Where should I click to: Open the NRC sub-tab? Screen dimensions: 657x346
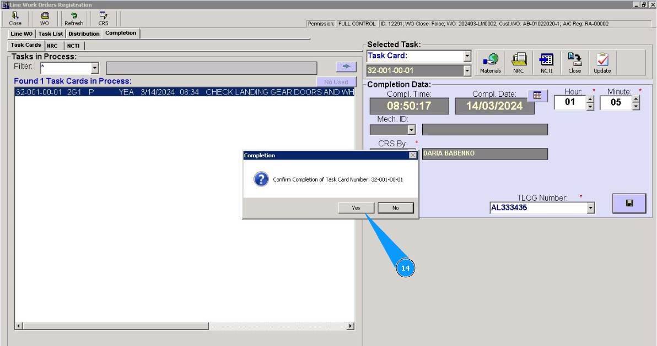(x=52, y=46)
